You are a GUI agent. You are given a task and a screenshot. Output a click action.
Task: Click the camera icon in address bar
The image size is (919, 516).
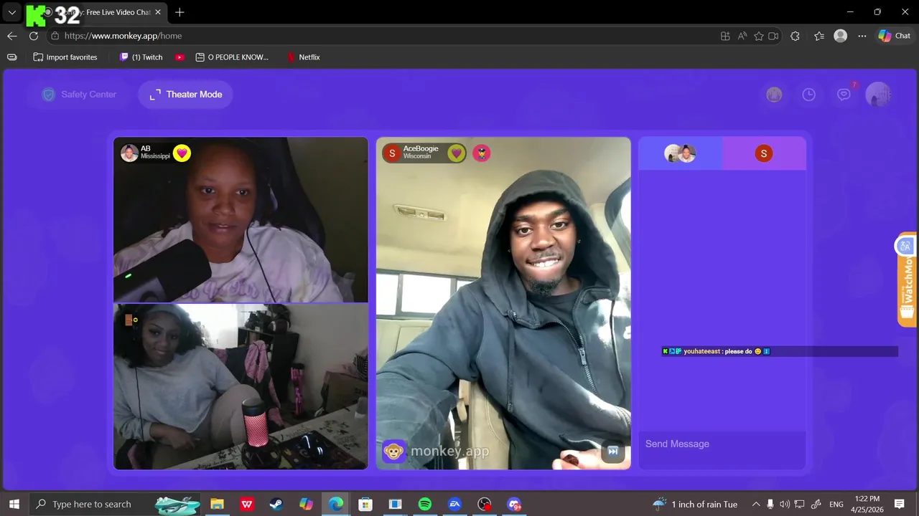[773, 36]
